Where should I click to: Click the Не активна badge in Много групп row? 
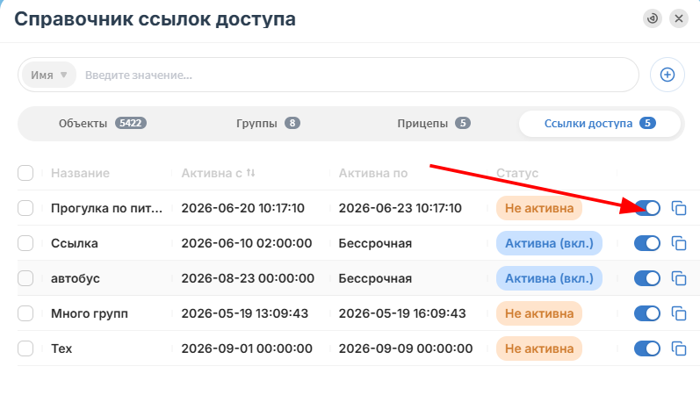pos(539,313)
